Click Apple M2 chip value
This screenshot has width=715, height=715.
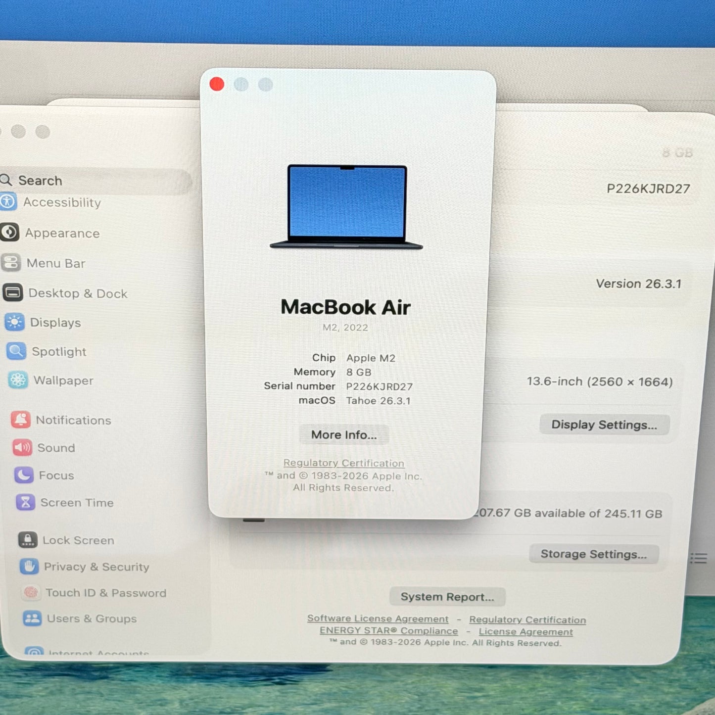pos(371,358)
